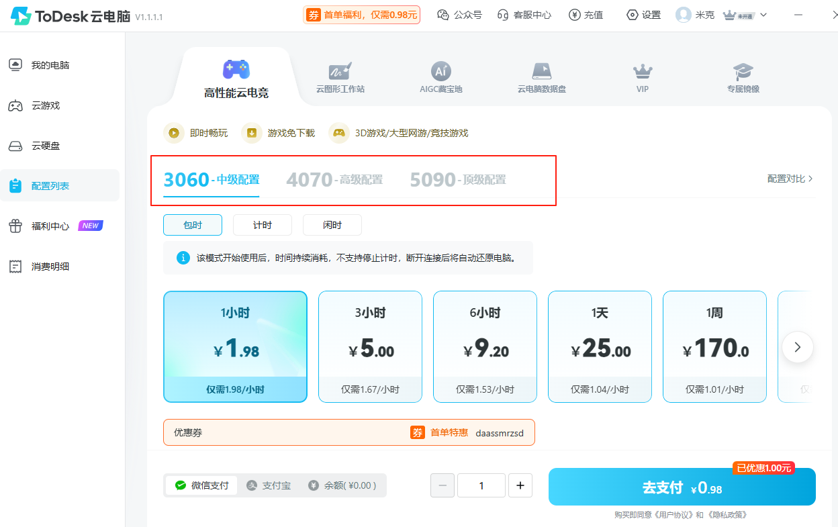The image size is (838, 527).
Task: Select the 6小时 ¥9.20 package
Action: (485, 346)
